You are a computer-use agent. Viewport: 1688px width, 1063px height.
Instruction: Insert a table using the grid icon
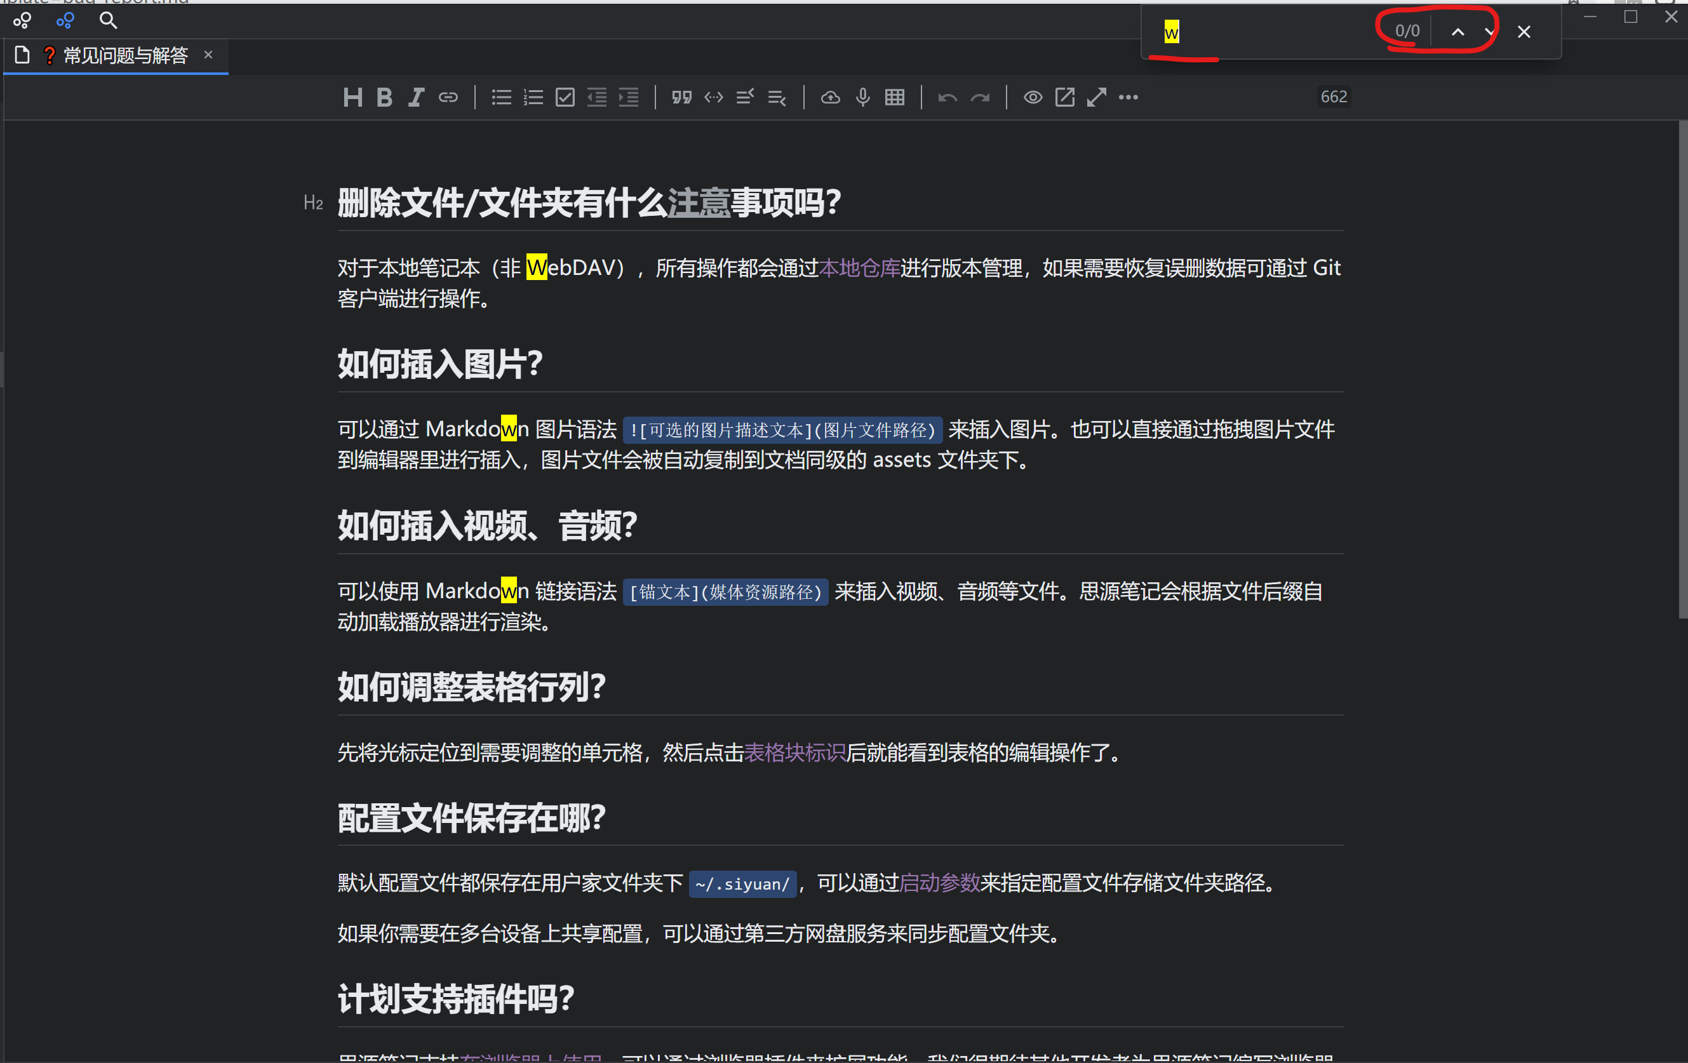[894, 97]
